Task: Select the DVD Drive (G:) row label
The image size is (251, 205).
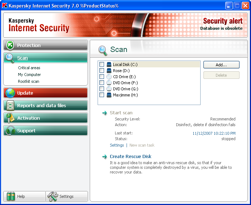Action: [126, 89]
